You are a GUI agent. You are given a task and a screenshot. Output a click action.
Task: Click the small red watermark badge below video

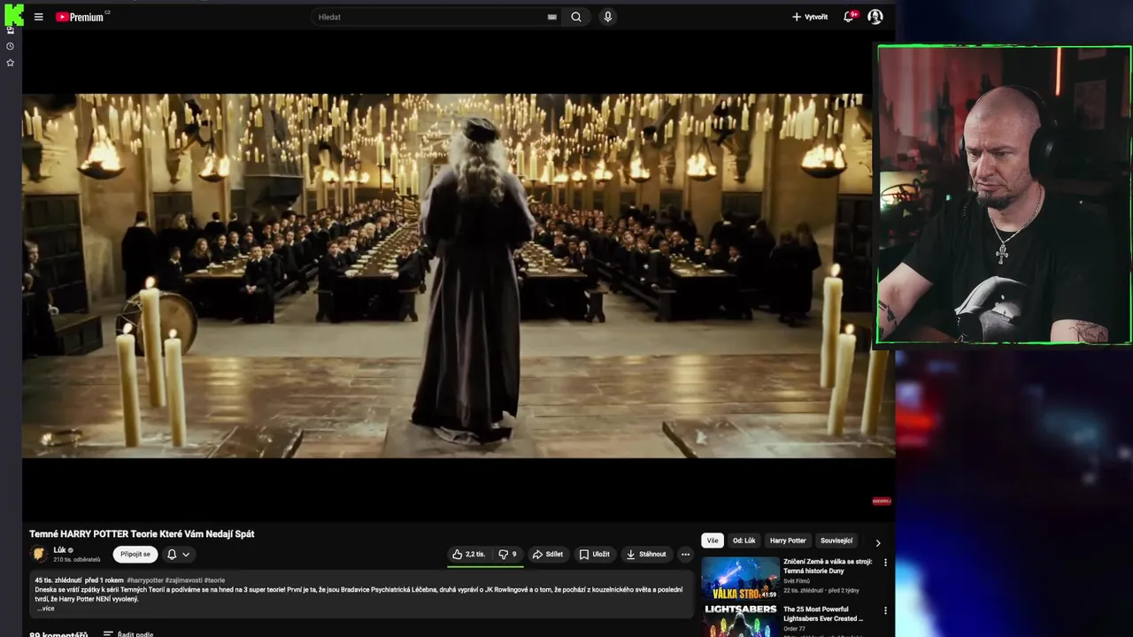(x=882, y=501)
